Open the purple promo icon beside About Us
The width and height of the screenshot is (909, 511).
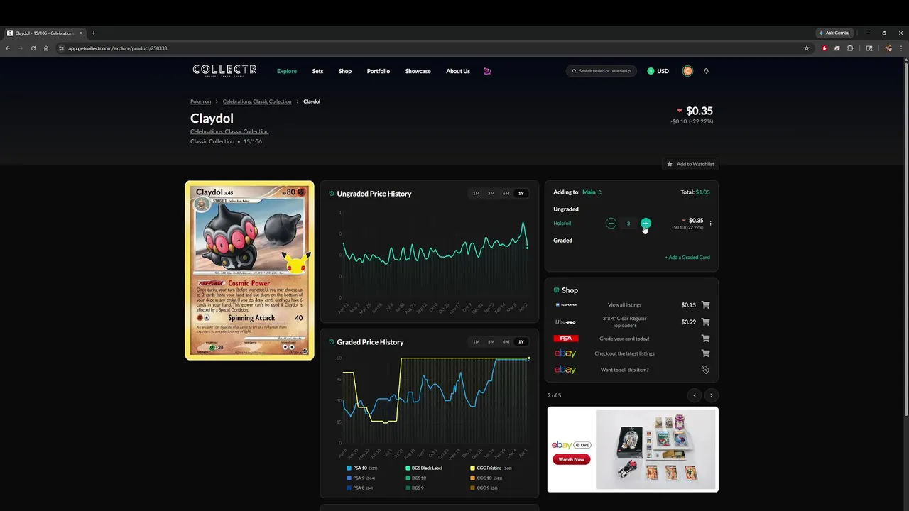click(486, 71)
